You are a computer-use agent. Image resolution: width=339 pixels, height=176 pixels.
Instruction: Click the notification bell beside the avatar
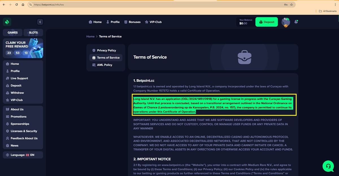[x=296, y=22]
